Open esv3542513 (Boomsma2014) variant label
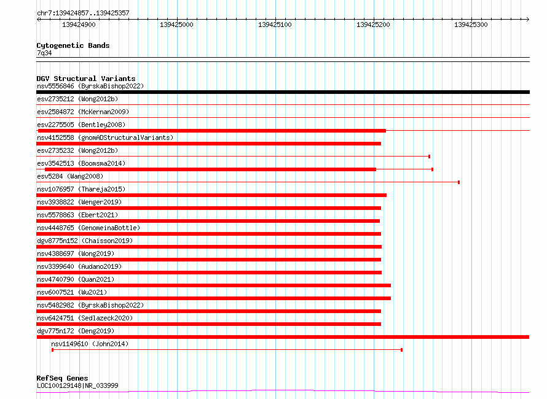547x399 pixels. click(81, 163)
